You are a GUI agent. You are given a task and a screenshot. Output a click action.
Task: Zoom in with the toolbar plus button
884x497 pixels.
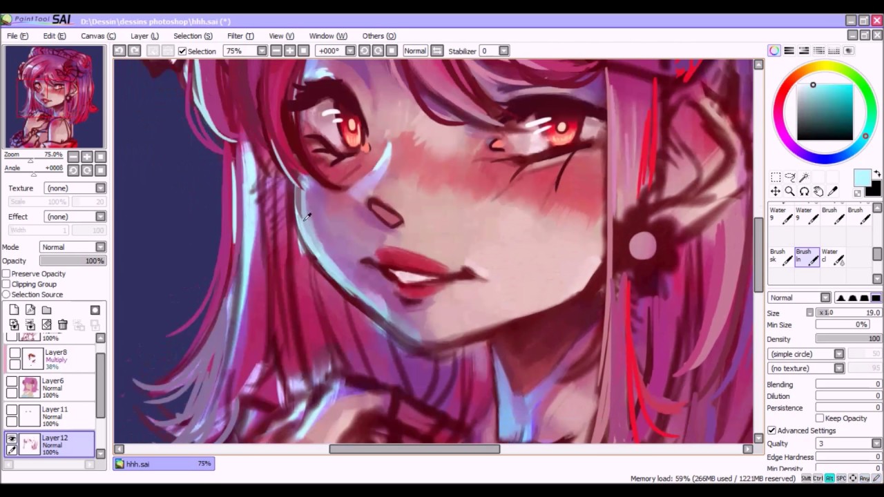(289, 50)
